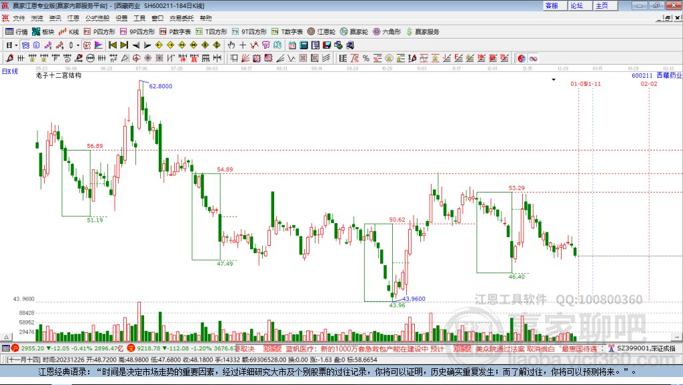Image resolution: width=683 pixels, height=385 pixels.
Task: Click the 日K线 label
Action: (10, 71)
